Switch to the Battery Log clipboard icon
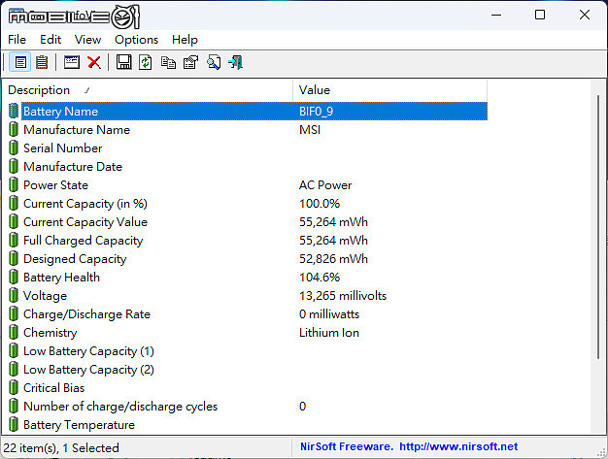The width and height of the screenshot is (608, 459). (42, 62)
